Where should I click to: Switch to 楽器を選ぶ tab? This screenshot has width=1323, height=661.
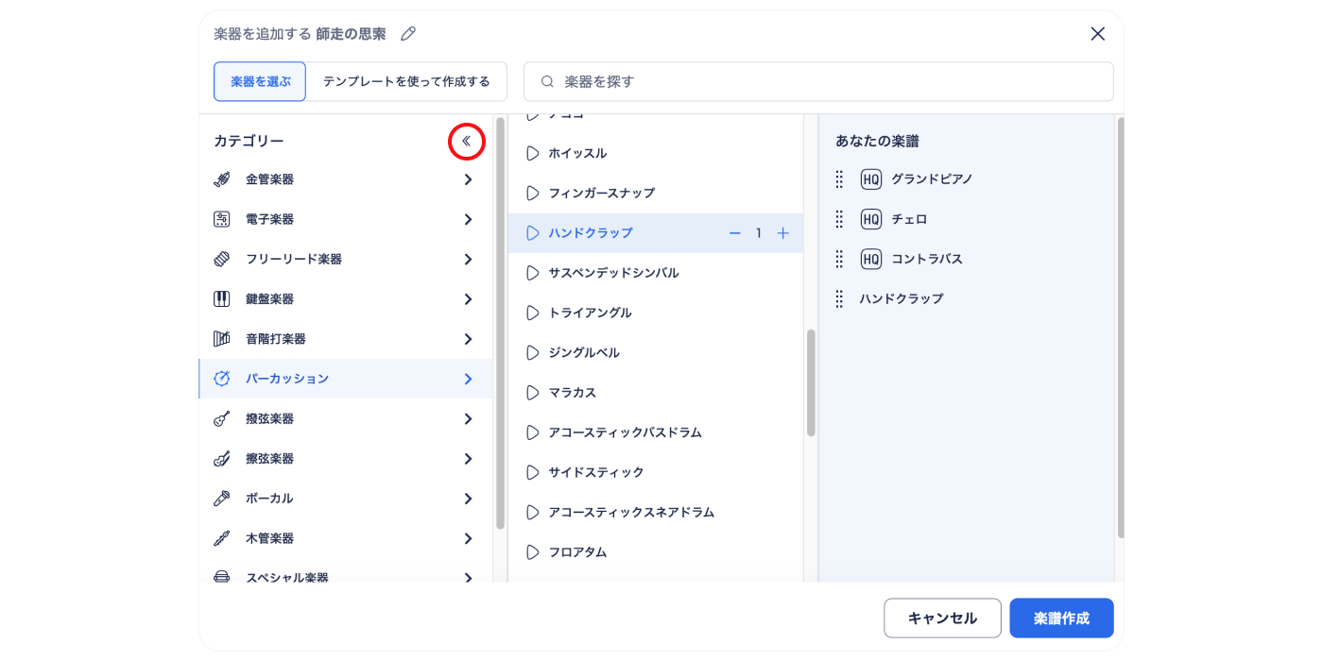coord(260,81)
